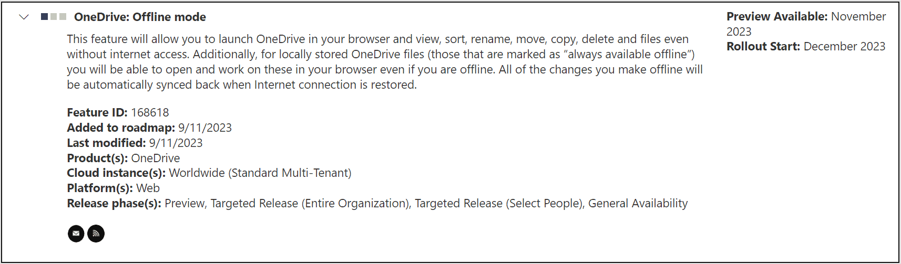This screenshot has width=901, height=264.
Task: Click the Preview release phase text
Action: 184,203
